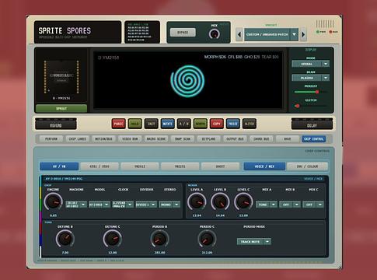
Task: Click the Period B knob
Action: (159, 239)
